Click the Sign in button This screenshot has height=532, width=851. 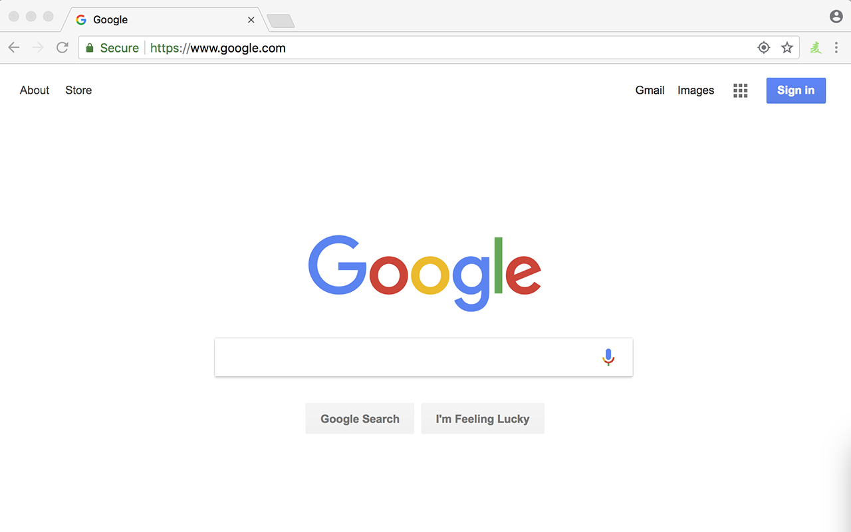(x=796, y=90)
